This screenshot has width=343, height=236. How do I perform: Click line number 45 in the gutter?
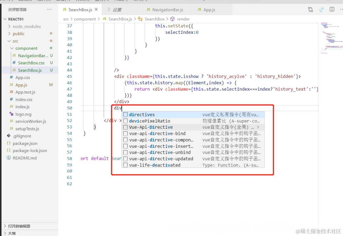coord(69,76)
